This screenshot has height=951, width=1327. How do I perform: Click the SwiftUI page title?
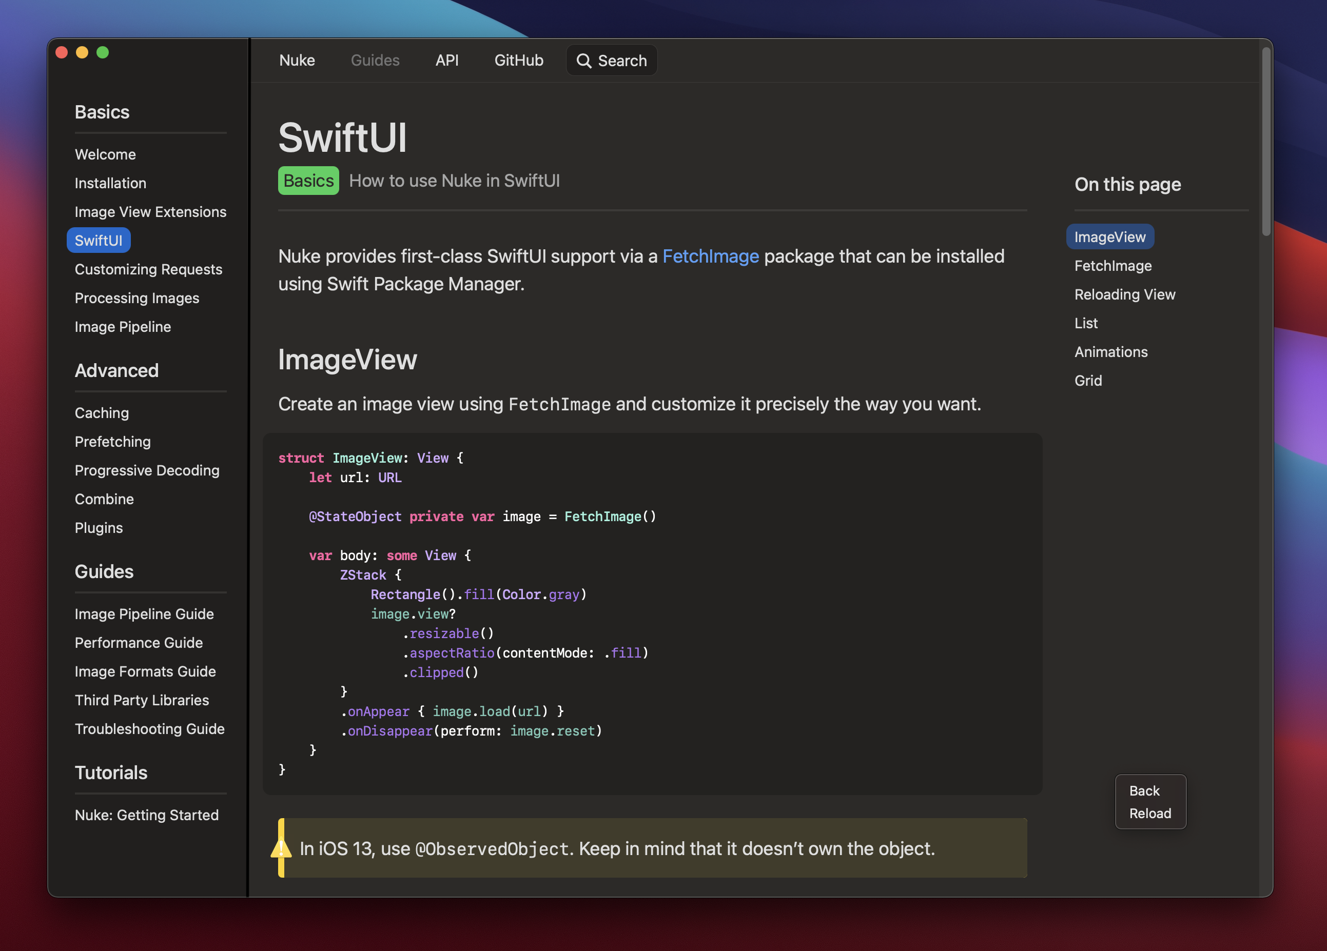pos(342,138)
